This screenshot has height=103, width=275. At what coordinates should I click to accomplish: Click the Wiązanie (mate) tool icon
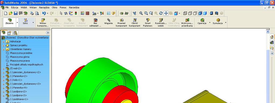coord(108,20)
